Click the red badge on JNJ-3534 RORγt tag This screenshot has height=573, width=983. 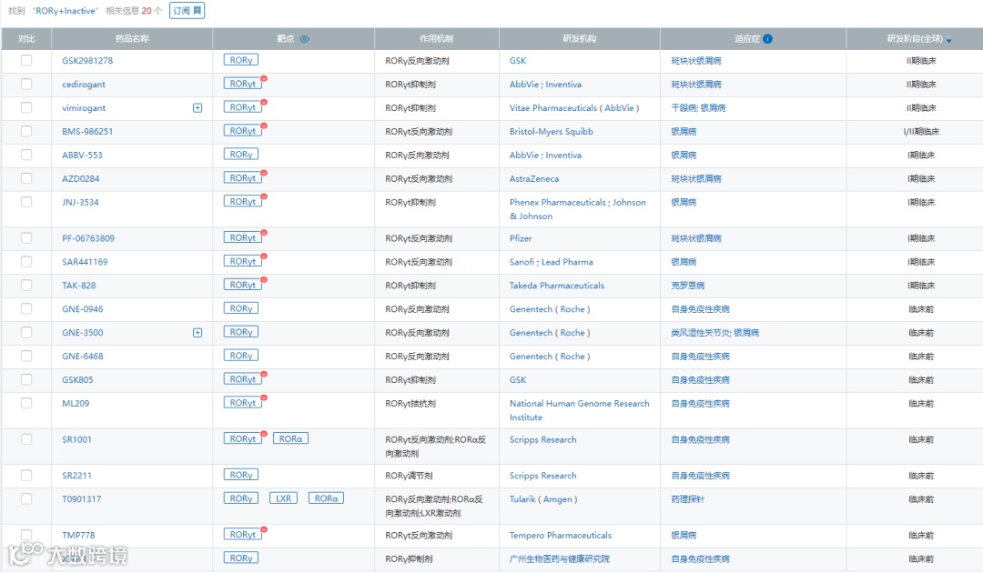point(264,196)
